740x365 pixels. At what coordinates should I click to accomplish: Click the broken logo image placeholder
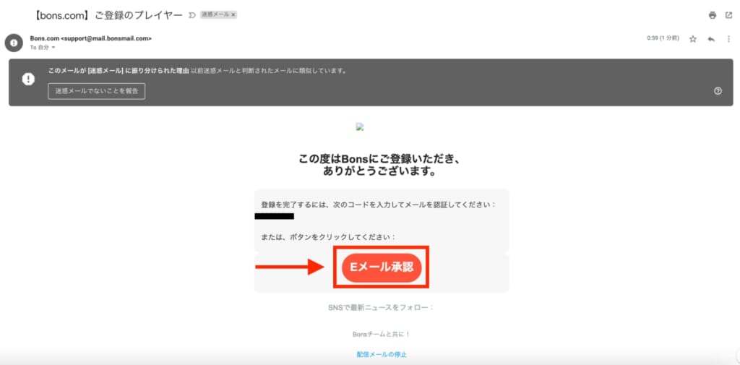(360, 126)
